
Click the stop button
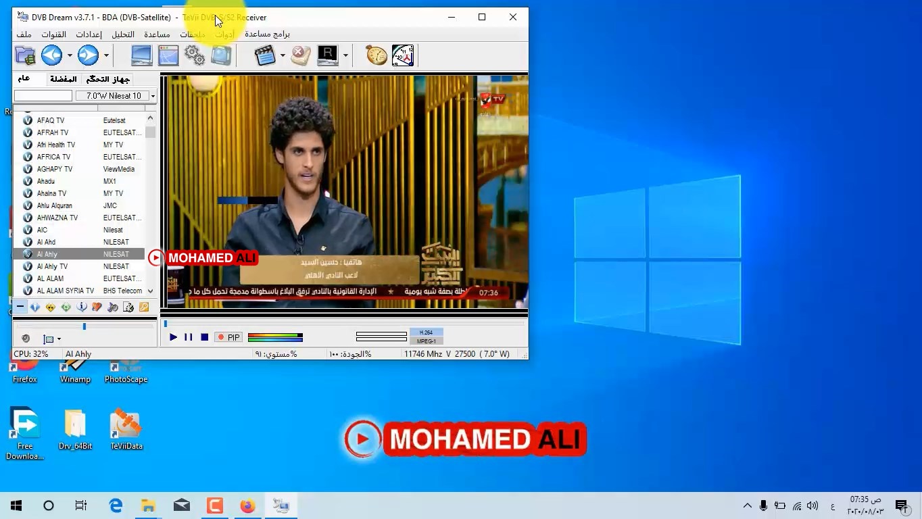(204, 337)
